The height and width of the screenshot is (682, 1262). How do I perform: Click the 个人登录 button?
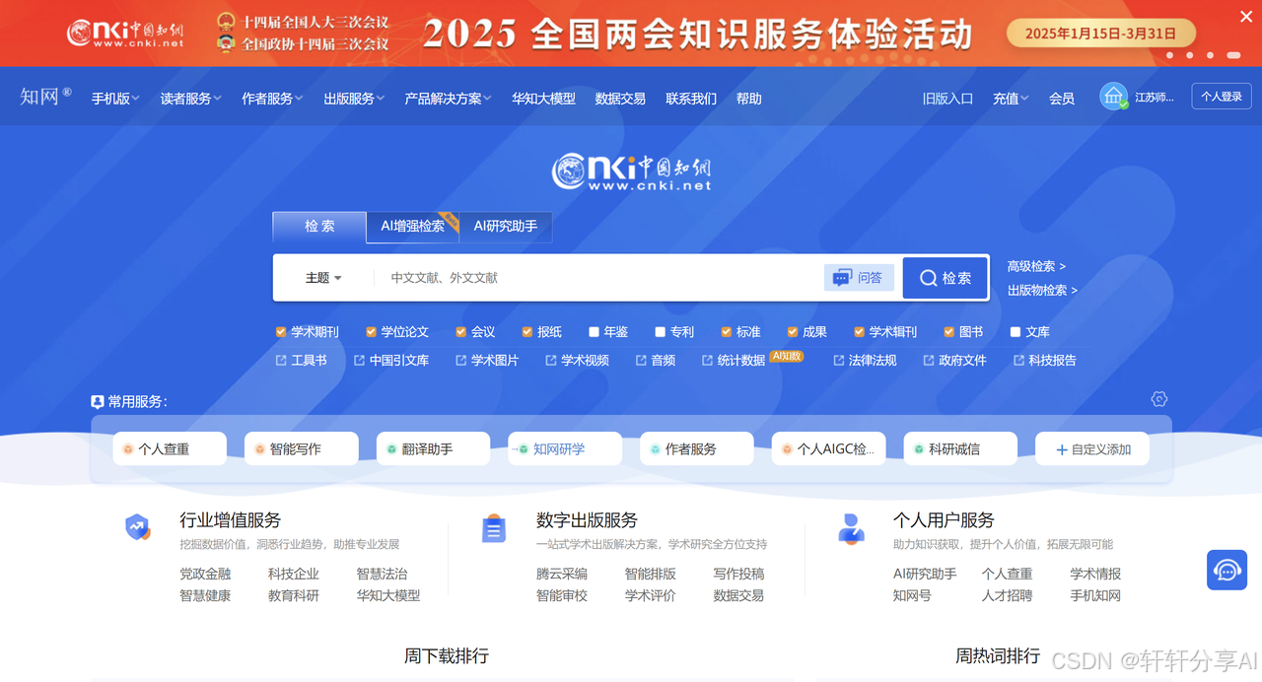pyautogui.click(x=1222, y=97)
